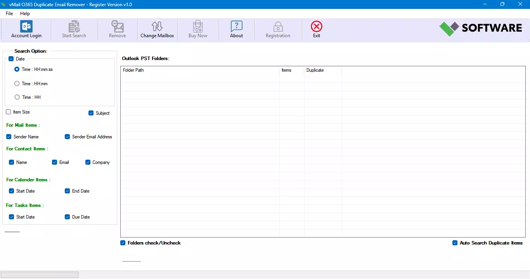Toggle End Date calendar checkbox
Screen dimensions: 530x279
coord(68,191)
